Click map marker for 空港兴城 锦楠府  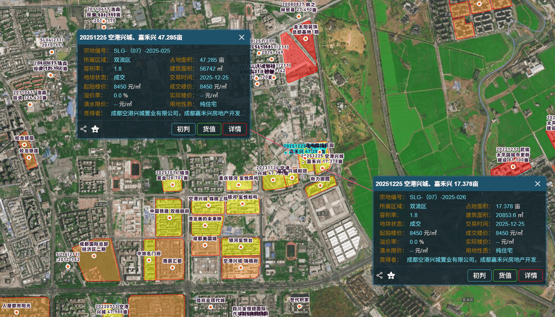point(240,268)
